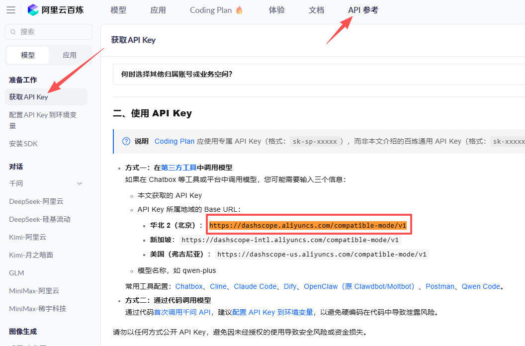Image resolution: width=525 pixels, height=346 pixels.
Task: Click the 华北 2 (北京) Base URL
Action: point(308,225)
